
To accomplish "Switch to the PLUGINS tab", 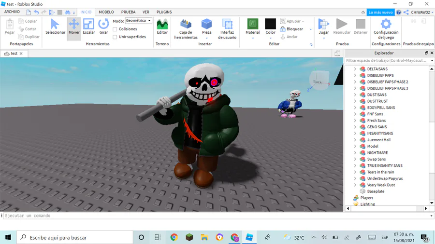I will (x=164, y=12).
